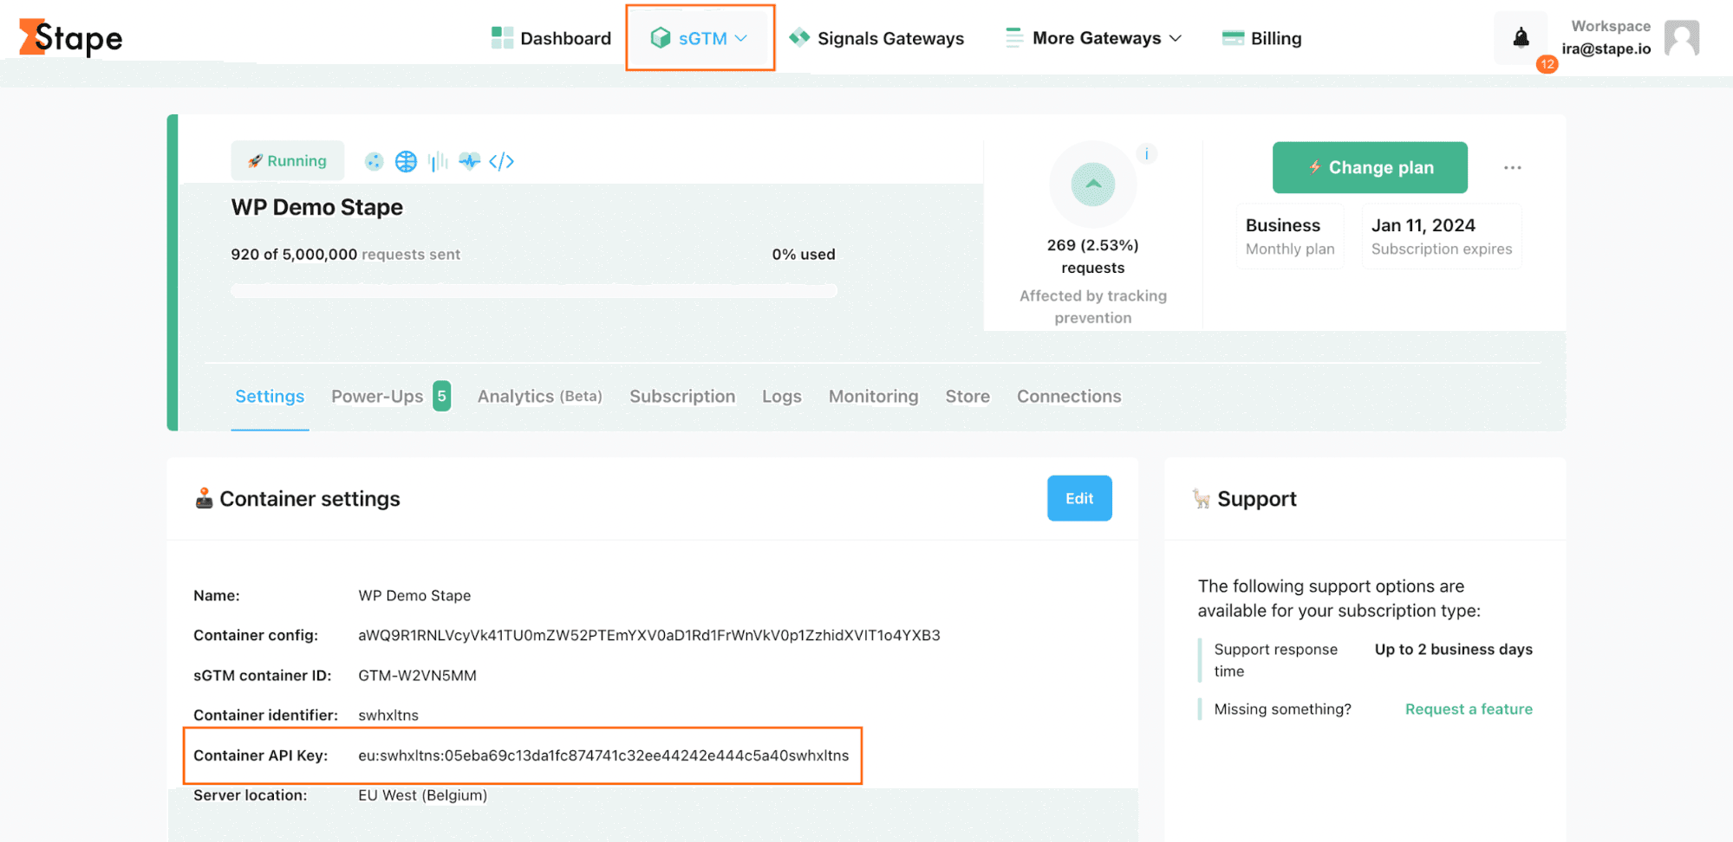Follow the Request a feature link
The width and height of the screenshot is (1733, 842).
[1469, 709]
